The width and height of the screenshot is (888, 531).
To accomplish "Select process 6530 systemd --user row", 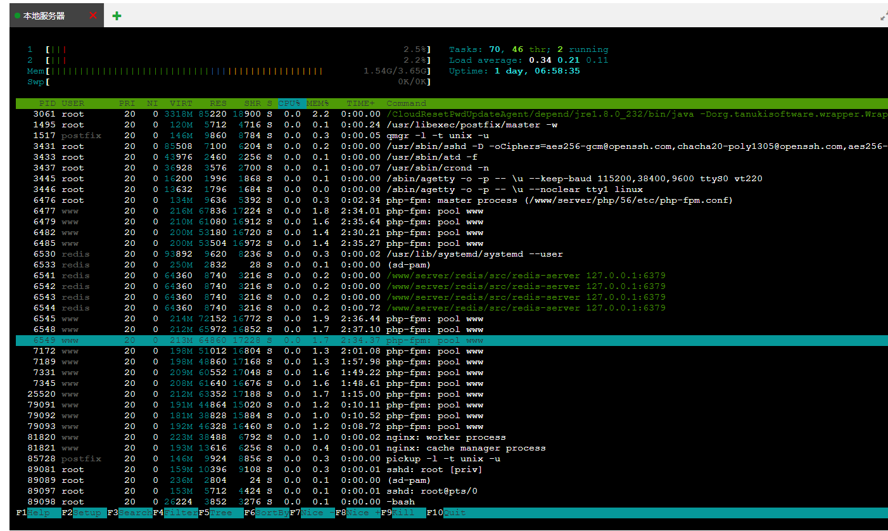I will pyautogui.click(x=452, y=254).
